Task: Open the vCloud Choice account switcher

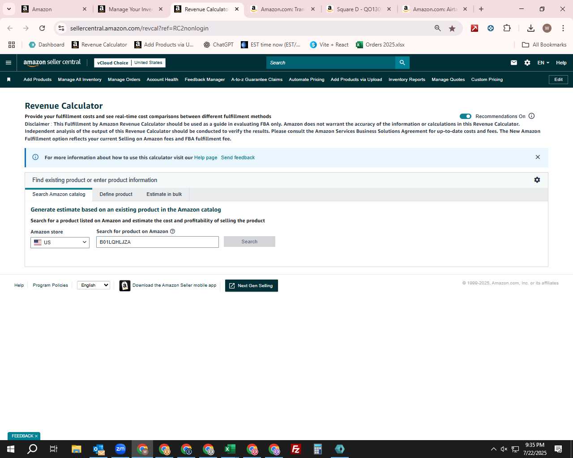Action: point(130,63)
